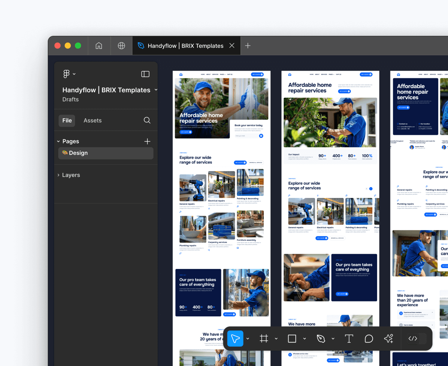Select the Text tool

point(349,338)
